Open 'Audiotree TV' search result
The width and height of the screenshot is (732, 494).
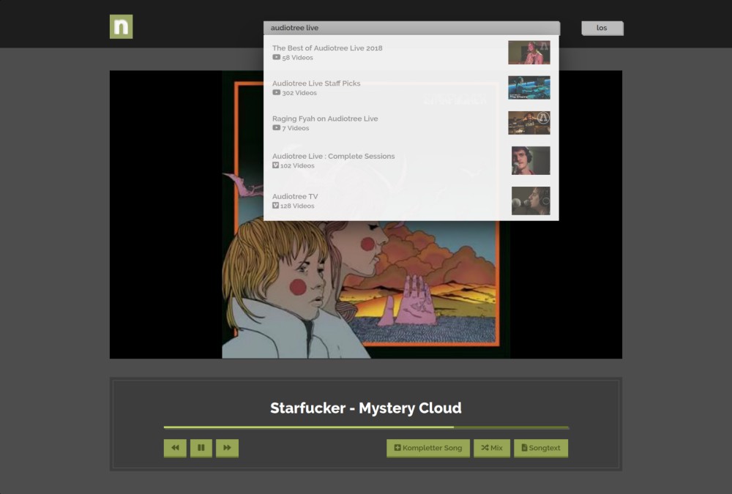[295, 196]
